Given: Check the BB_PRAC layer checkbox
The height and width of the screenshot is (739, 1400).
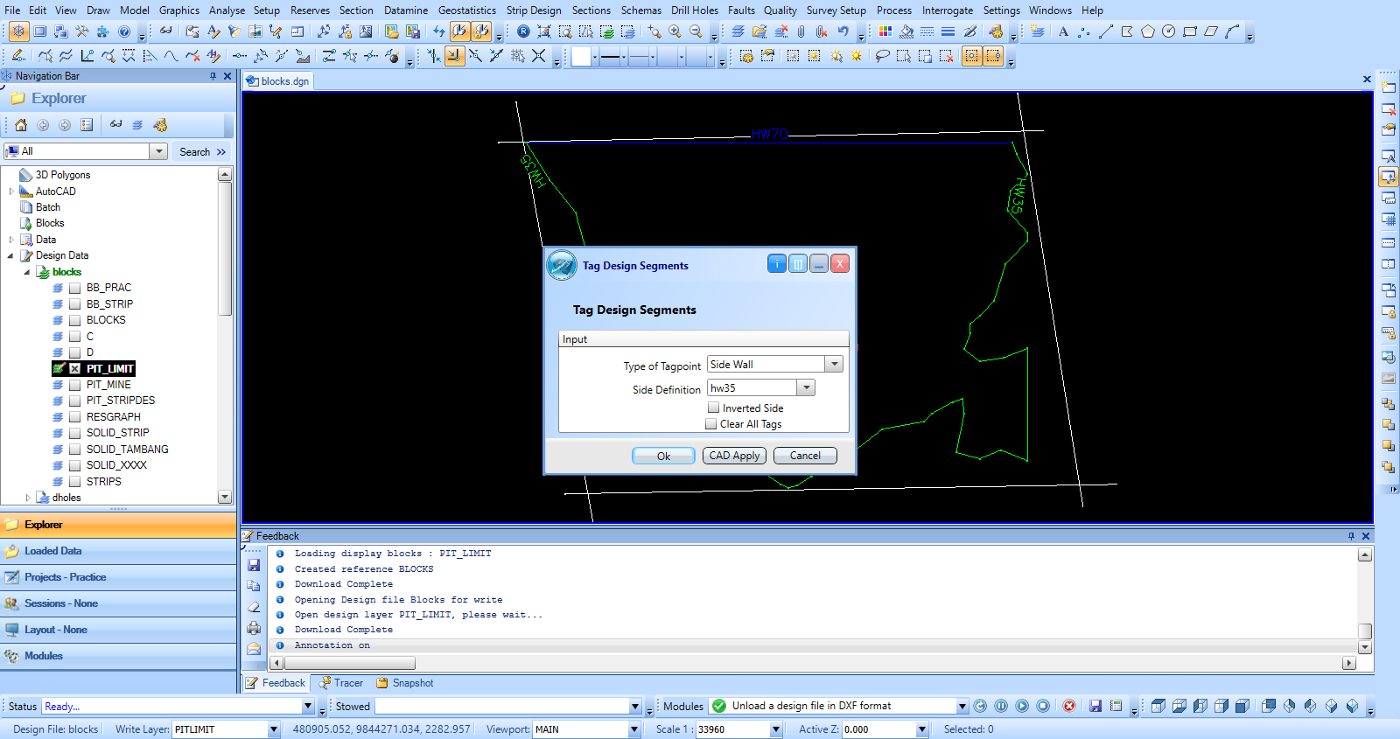Looking at the screenshot, I should 75,288.
